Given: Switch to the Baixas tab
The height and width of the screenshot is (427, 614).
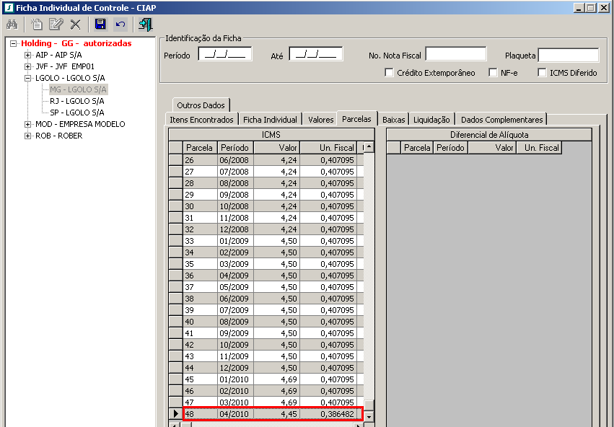Looking at the screenshot, I should pyautogui.click(x=394, y=120).
